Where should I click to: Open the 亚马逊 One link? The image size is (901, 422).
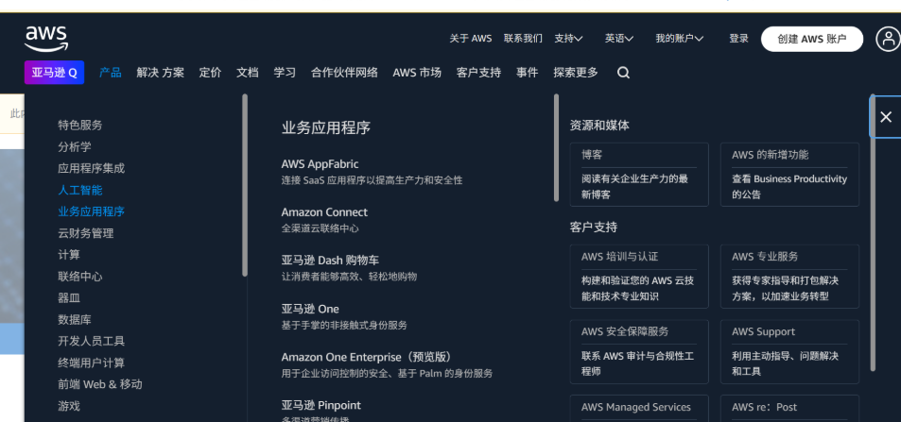pos(310,309)
